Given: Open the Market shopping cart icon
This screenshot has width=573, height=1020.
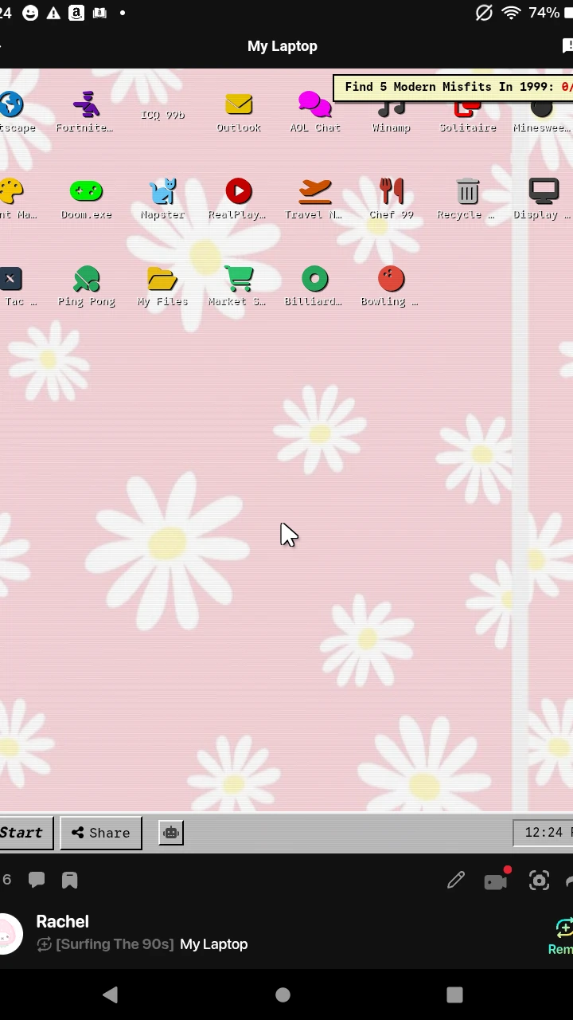Looking at the screenshot, I should [239, 279].
